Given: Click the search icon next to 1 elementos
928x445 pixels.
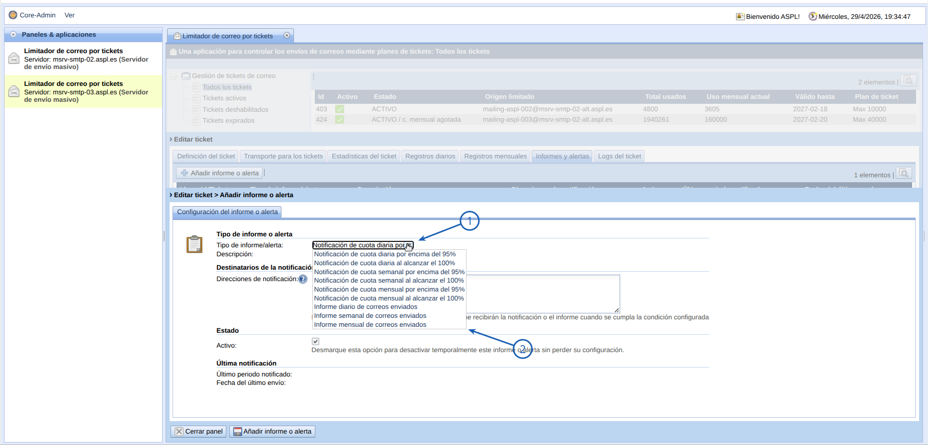Looking at the screenshot, I should pyautogui.click(x=904, y=173).
